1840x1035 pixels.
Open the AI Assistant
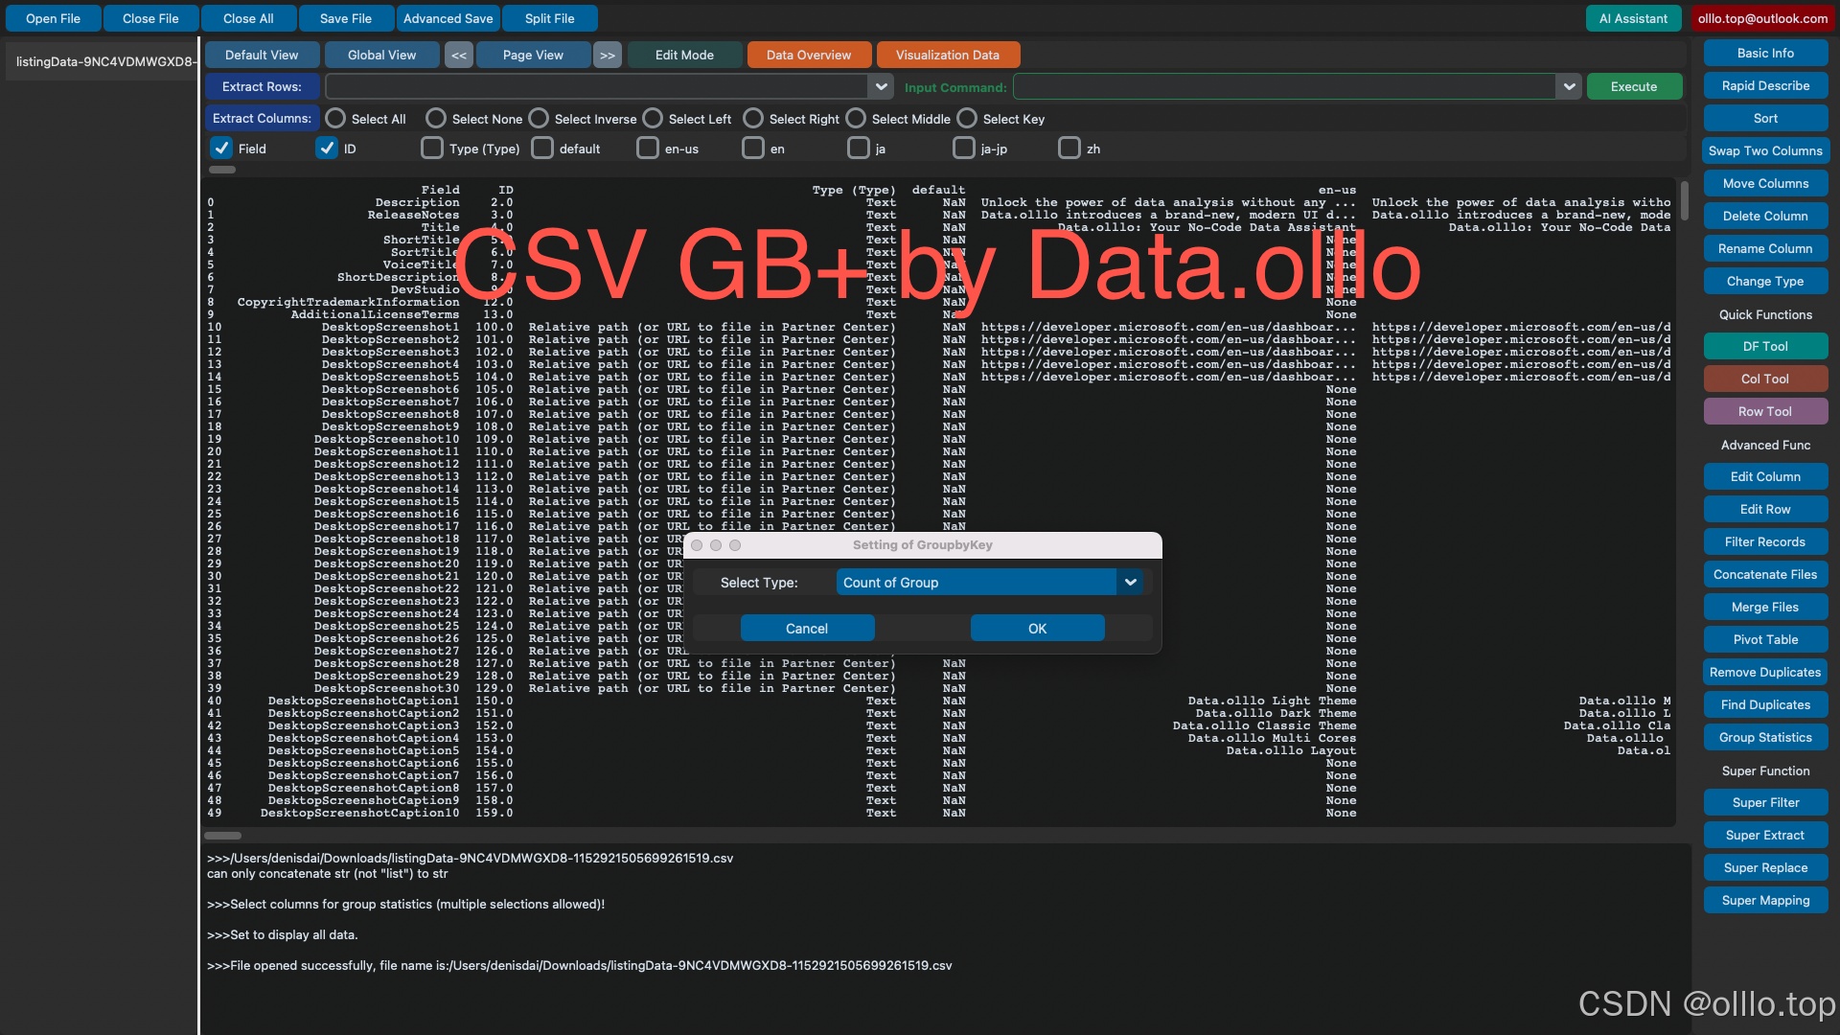pyautogui.click(x=1633, y=18)
